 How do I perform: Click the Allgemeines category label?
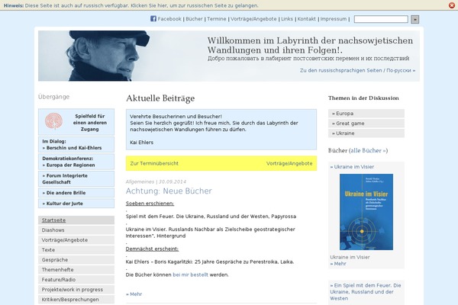[x=140, y=181]
